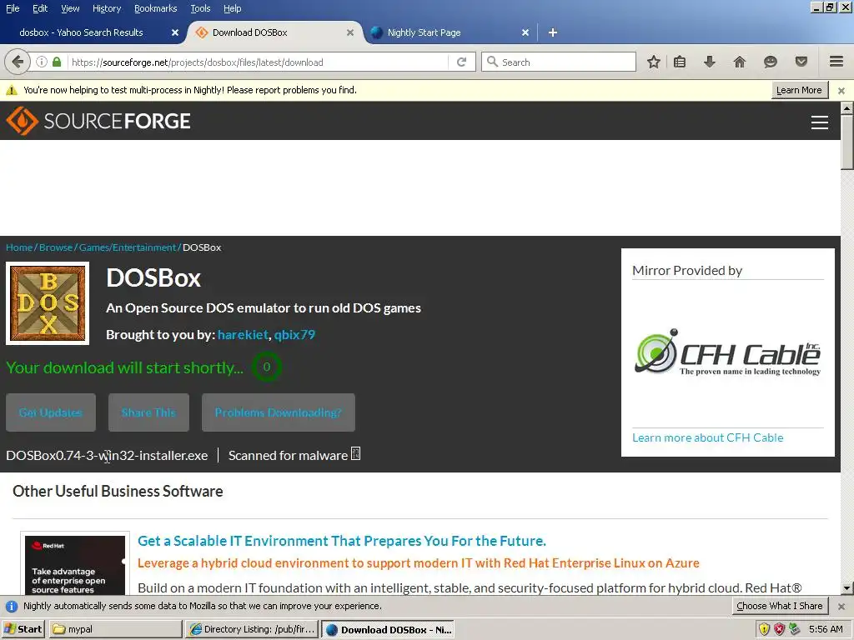Go back with the browser back arrow

pyautogui.click(x=17, y=62)
